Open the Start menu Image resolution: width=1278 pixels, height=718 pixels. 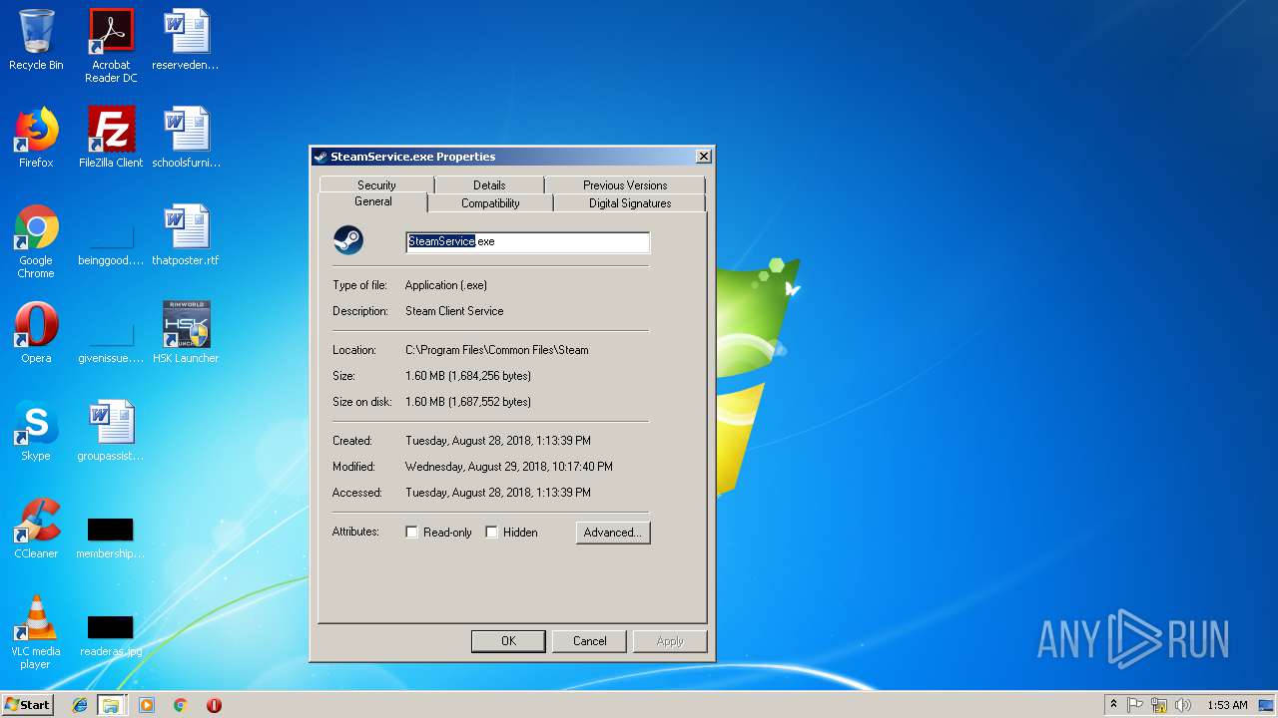[x=28, y=705]
